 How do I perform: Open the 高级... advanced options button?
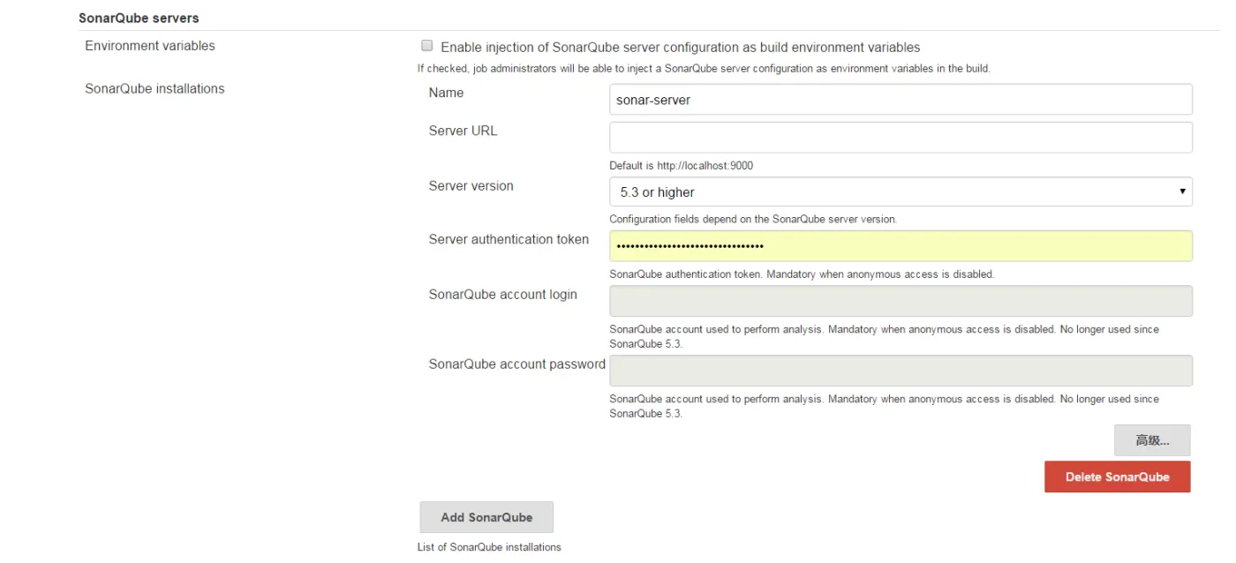[1152, 440]
